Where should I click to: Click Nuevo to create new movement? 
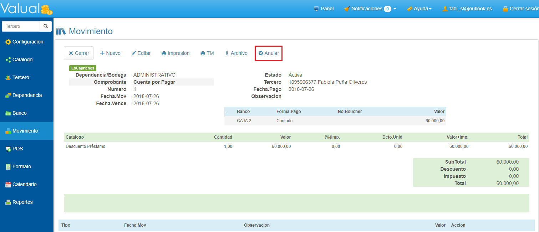(x=110, y=53)
